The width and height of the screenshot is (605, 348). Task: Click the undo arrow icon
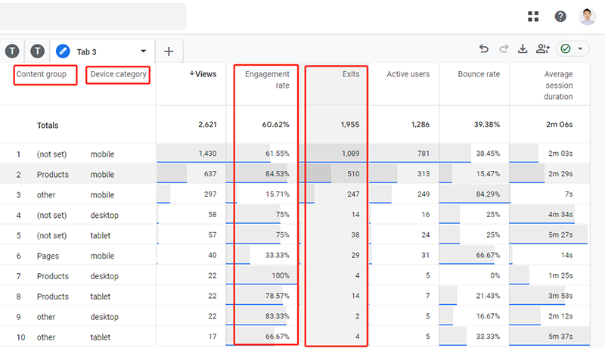click(x=484, y=49)
